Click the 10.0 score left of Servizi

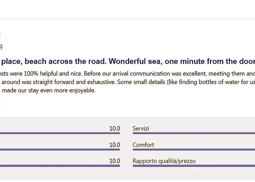[x=115, y=128]
